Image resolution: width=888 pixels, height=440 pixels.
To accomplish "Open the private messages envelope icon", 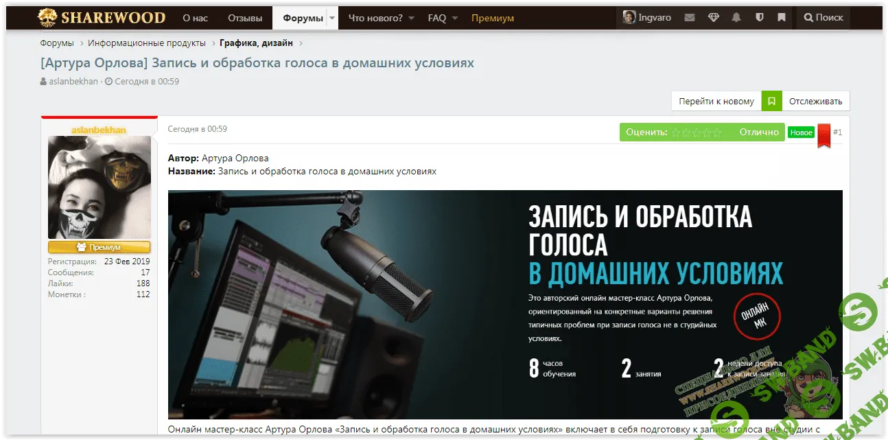I will coord(690,18).
